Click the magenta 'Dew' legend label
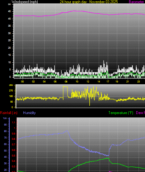The height and width of the screenshot is (172, 145). point(139,113)
